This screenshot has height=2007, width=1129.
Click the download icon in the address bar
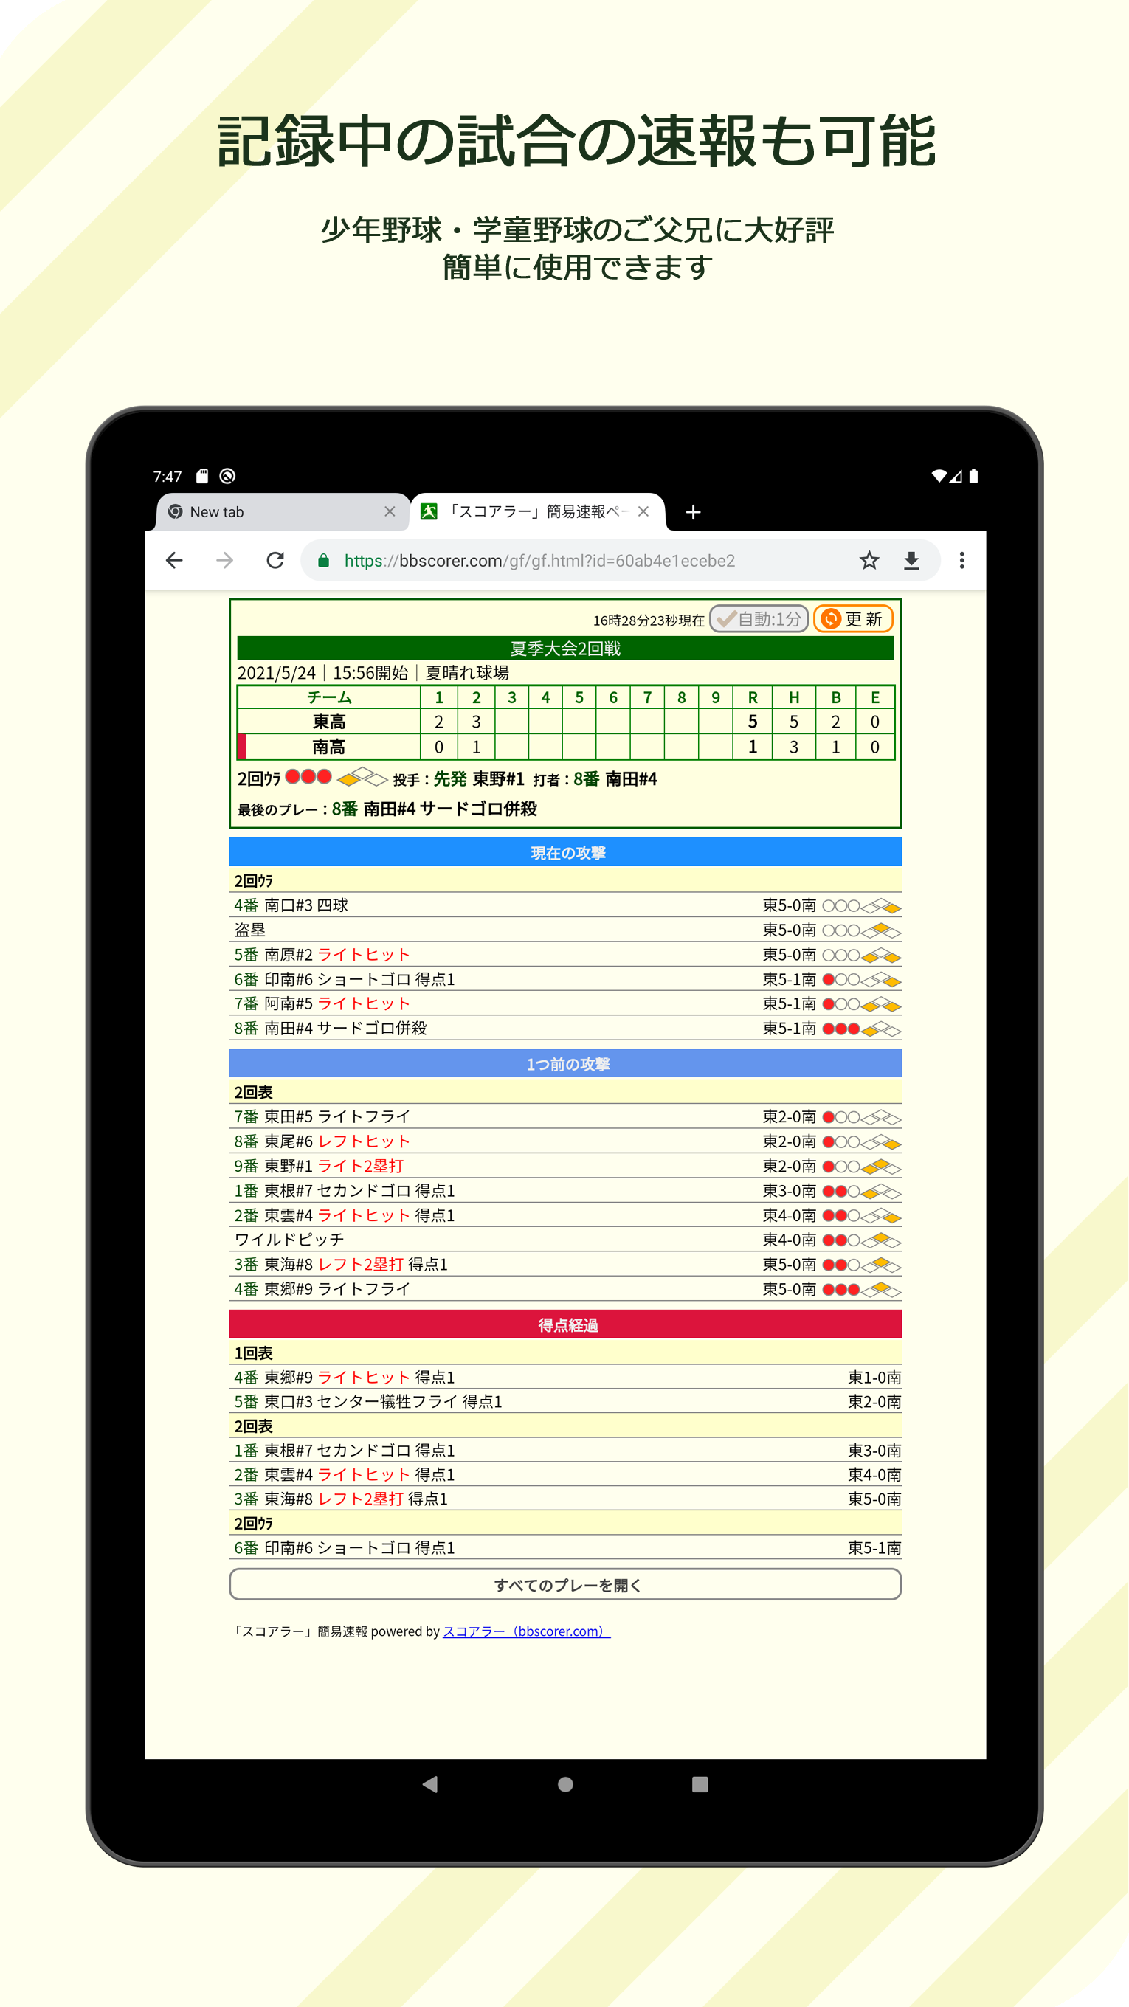(911, 560)
